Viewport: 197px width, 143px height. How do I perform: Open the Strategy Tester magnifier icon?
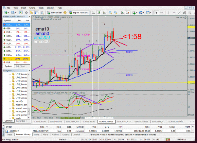point(42,12)
